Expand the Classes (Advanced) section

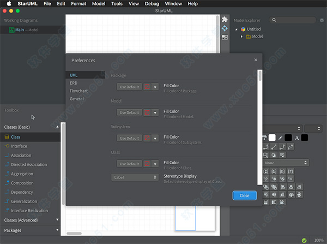click(58, 220)
